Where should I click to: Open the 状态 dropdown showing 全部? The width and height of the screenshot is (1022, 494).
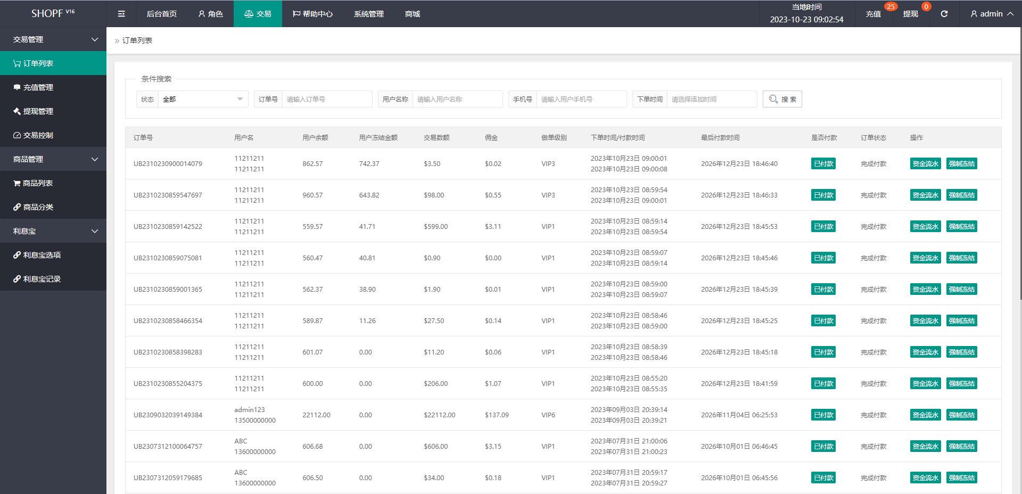202,99
